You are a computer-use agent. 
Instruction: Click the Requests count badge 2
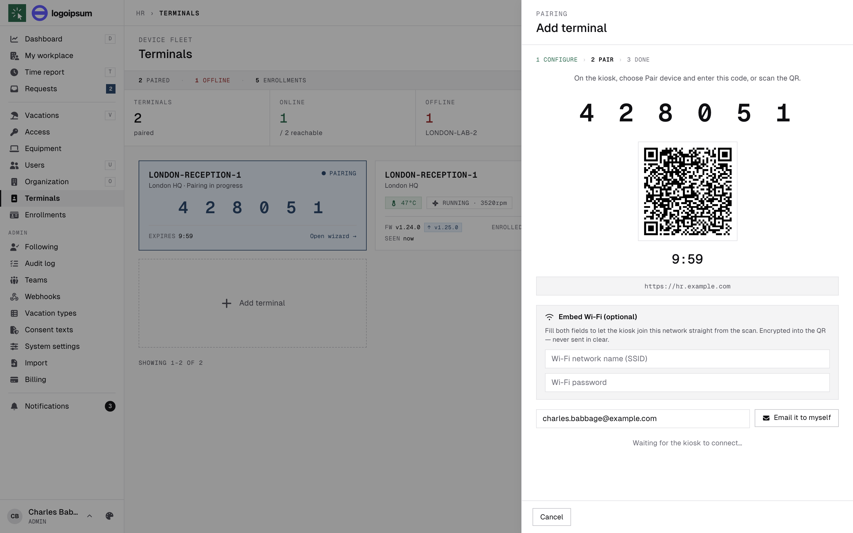110,89
